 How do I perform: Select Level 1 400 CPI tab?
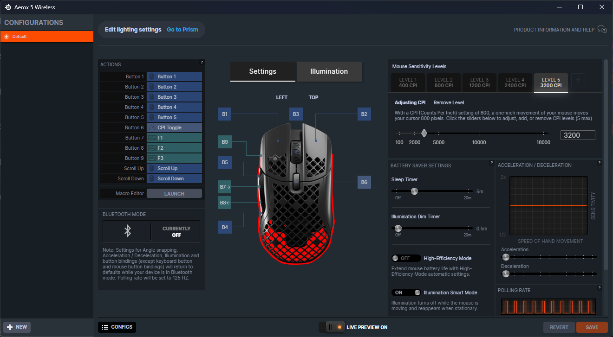click(408, 83)
